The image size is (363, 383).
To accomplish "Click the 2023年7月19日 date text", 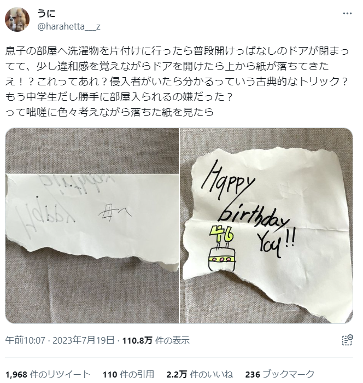I will (83, 340).
